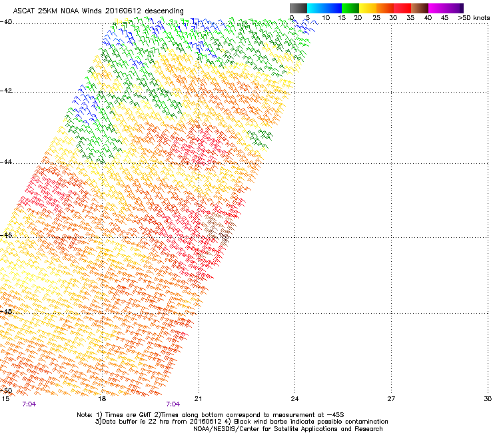Click the brown 35-40 knots legend swatch

pos(420,8)
